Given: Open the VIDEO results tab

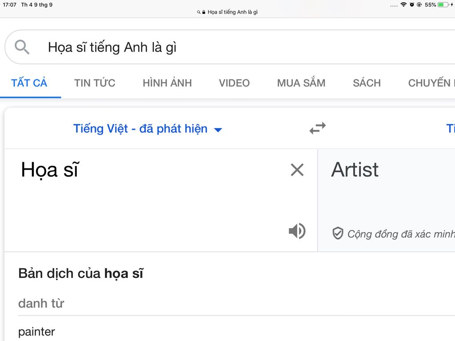Looking at the screenshot, I should 234,83.
